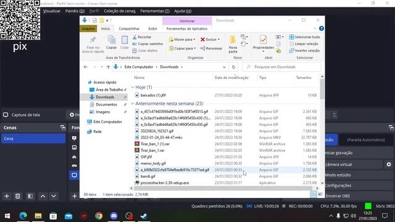Viewport: 395px width, 222px height.
Task: Select the Tirar_ban_1.rar archive
Action: point(152,150)
